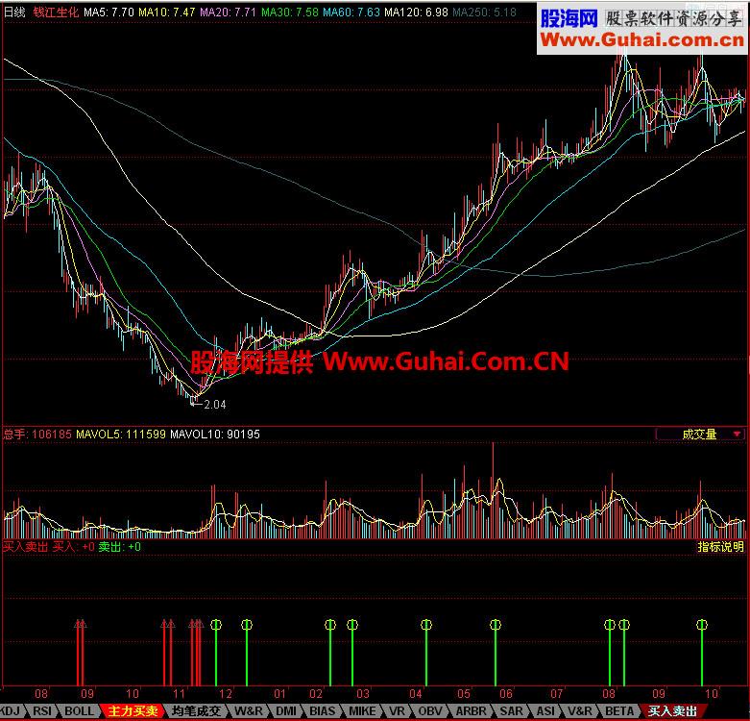Click the MA20: 7.71 label

(x=228, y=12)
